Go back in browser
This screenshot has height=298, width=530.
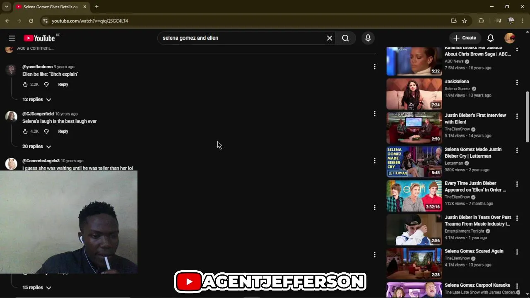(7, 21)
